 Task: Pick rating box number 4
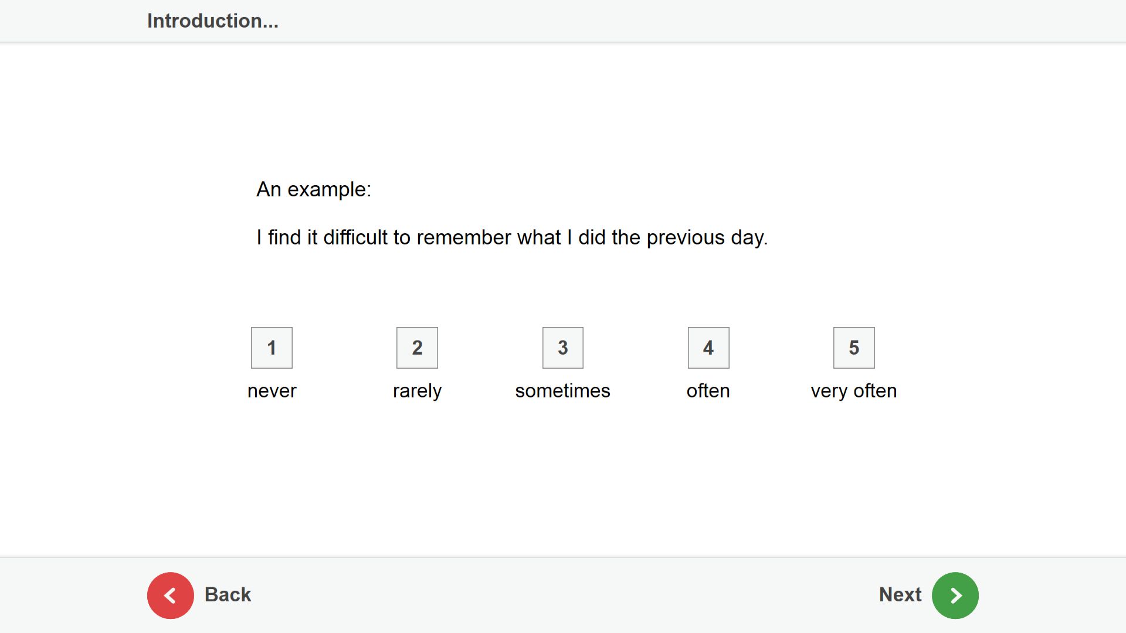click(x=708, y=348)
